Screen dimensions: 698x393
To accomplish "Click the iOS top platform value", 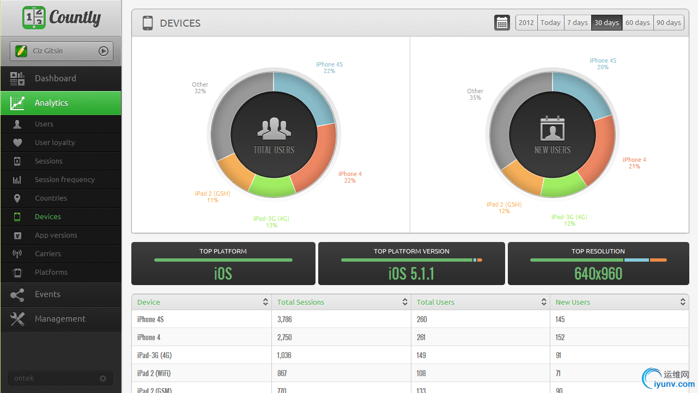I will [x=223, y=273].
